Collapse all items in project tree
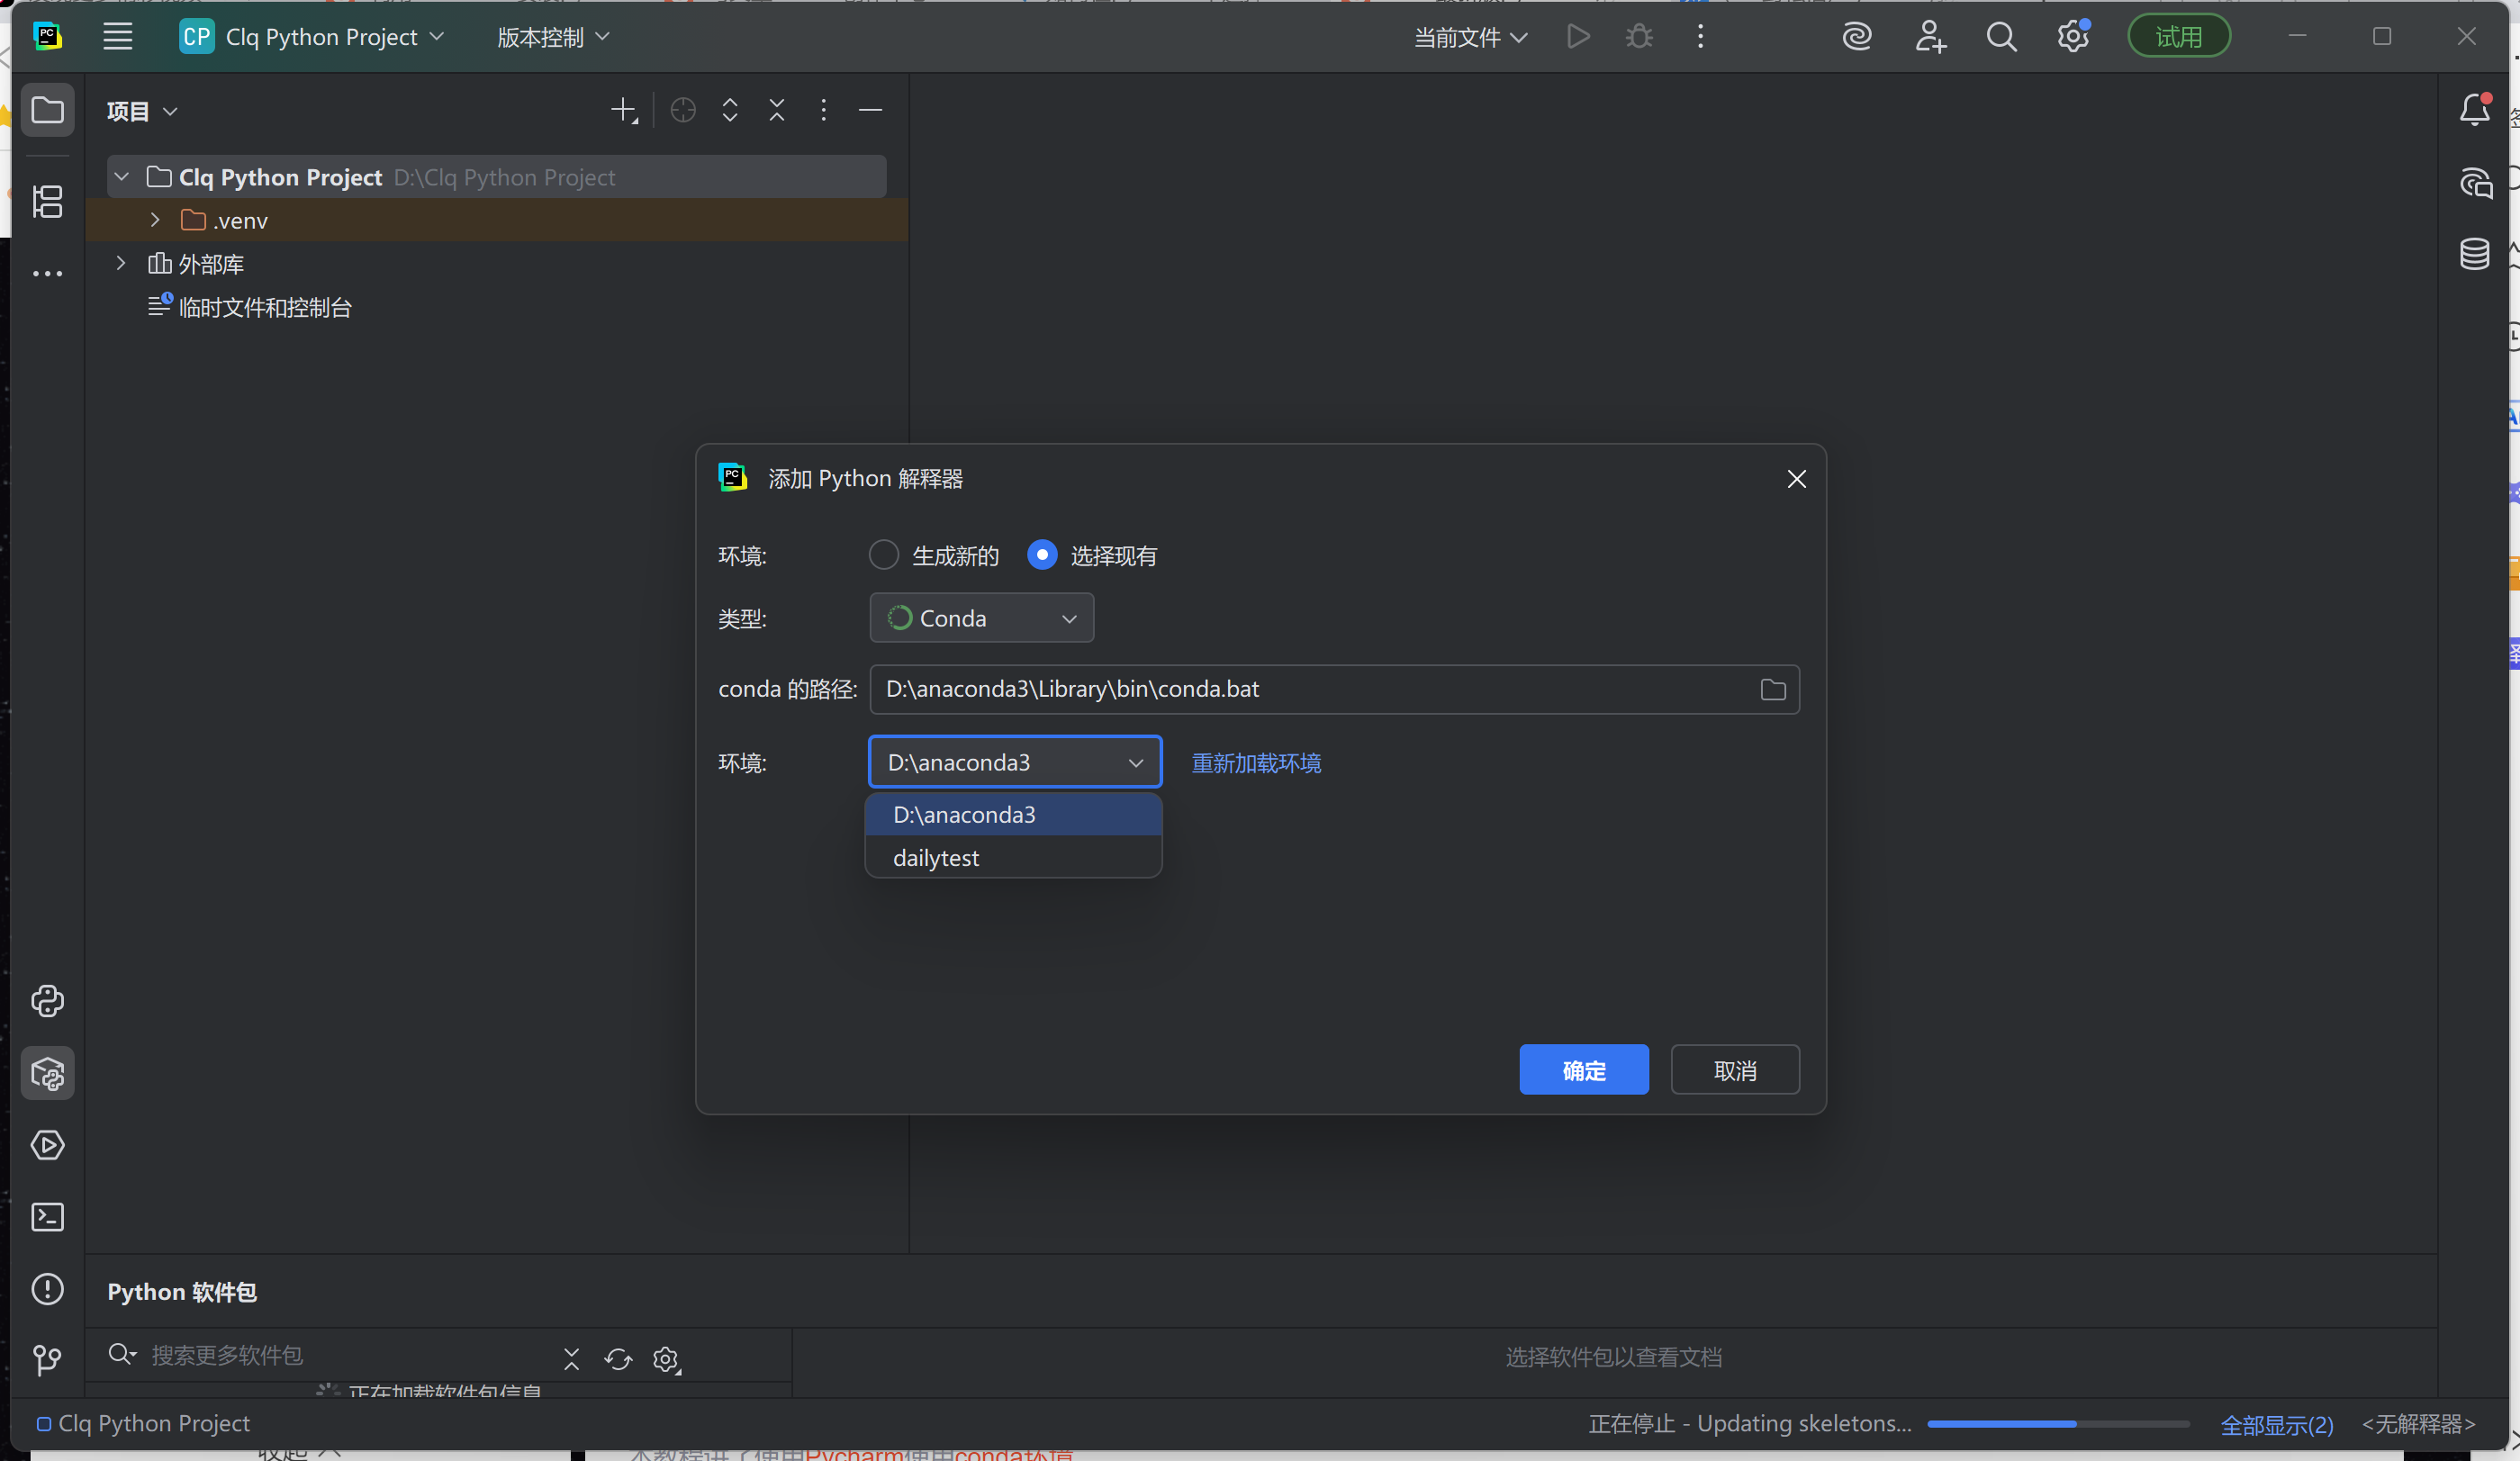This screenshot has height=1461, width=2520. click(777, 110)
